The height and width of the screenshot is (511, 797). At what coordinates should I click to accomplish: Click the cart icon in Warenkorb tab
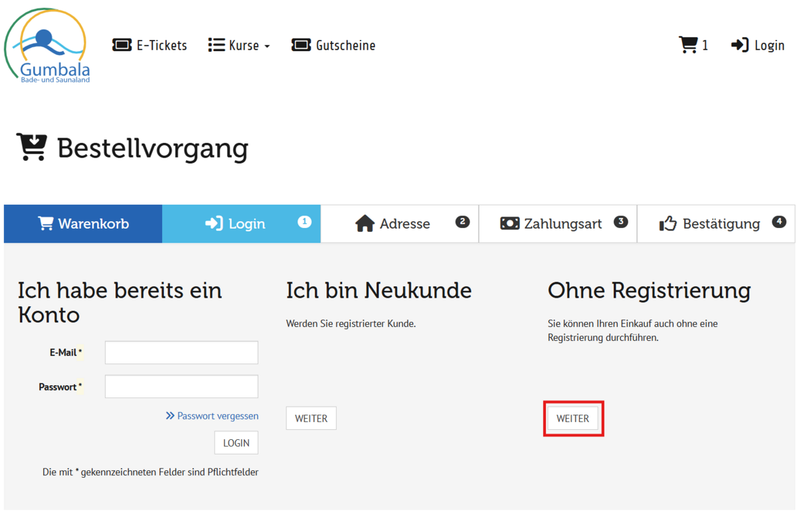pos(46,224)
